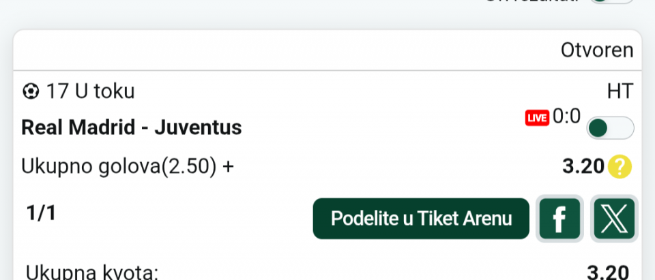This screenshot has height=280, width=655.
Task: Share the ticket on Facebook
Action: [559, 219]
